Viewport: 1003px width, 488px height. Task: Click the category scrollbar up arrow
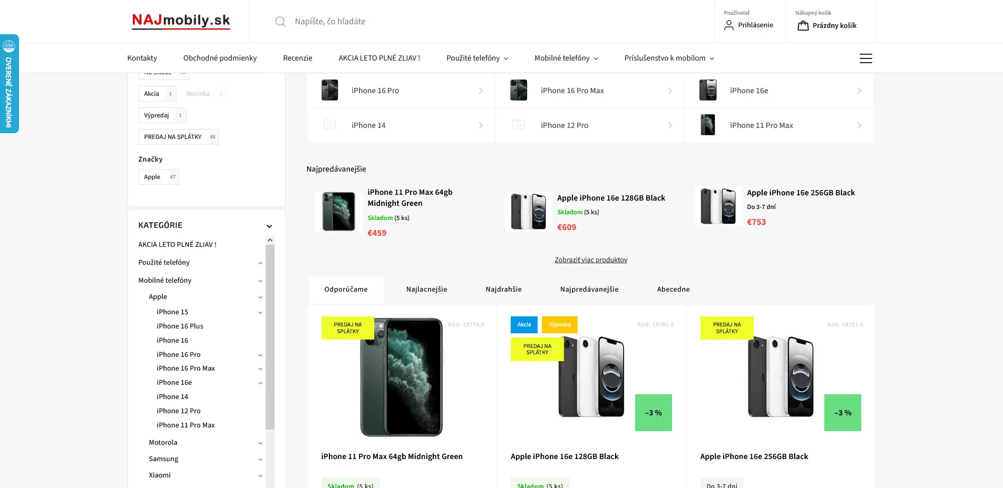tap(270, 240)
